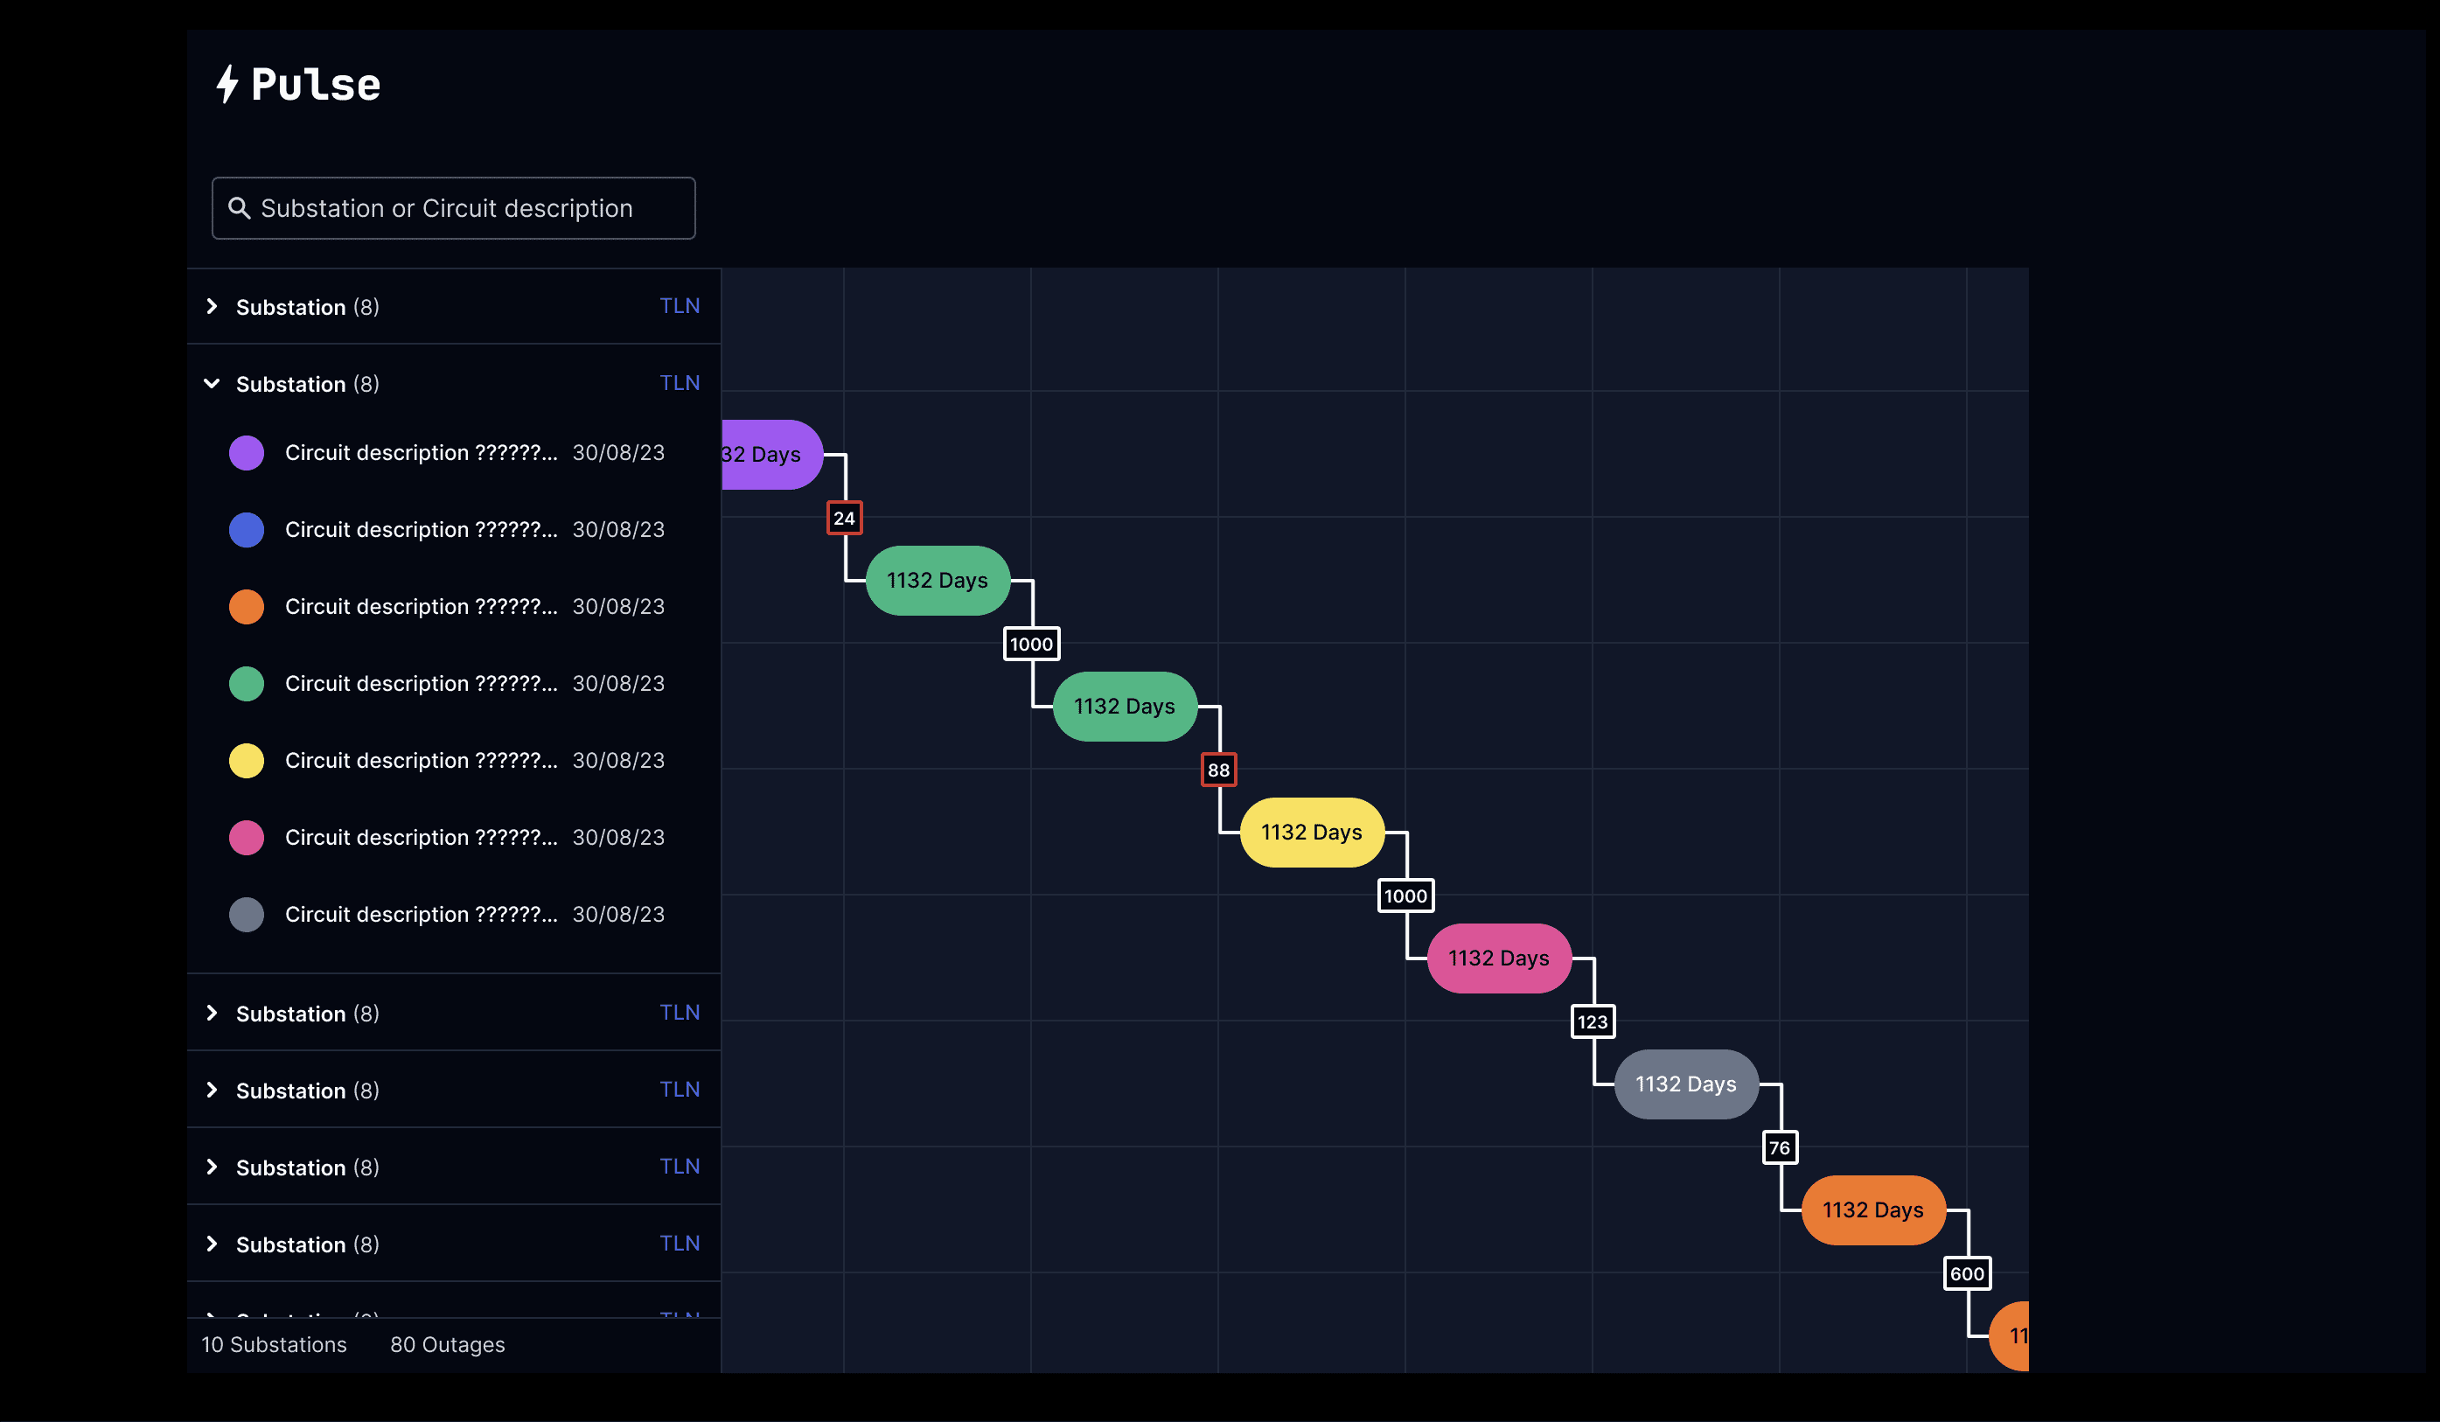Click the 123 dependency marker
Screen dimensions: 2440x1422
pyautogui.click(x=1592, y=1021)
